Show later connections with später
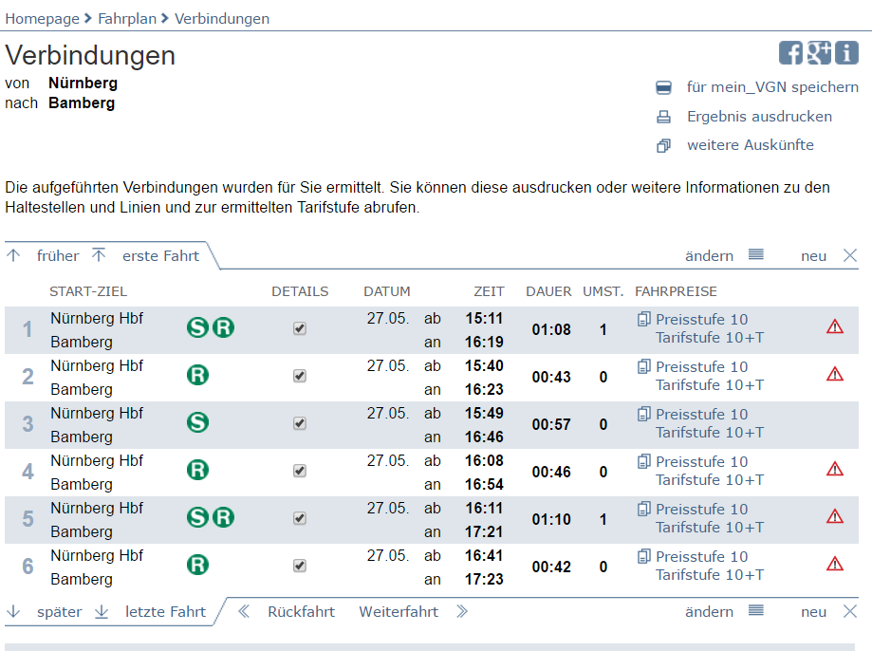 [59, 612]
